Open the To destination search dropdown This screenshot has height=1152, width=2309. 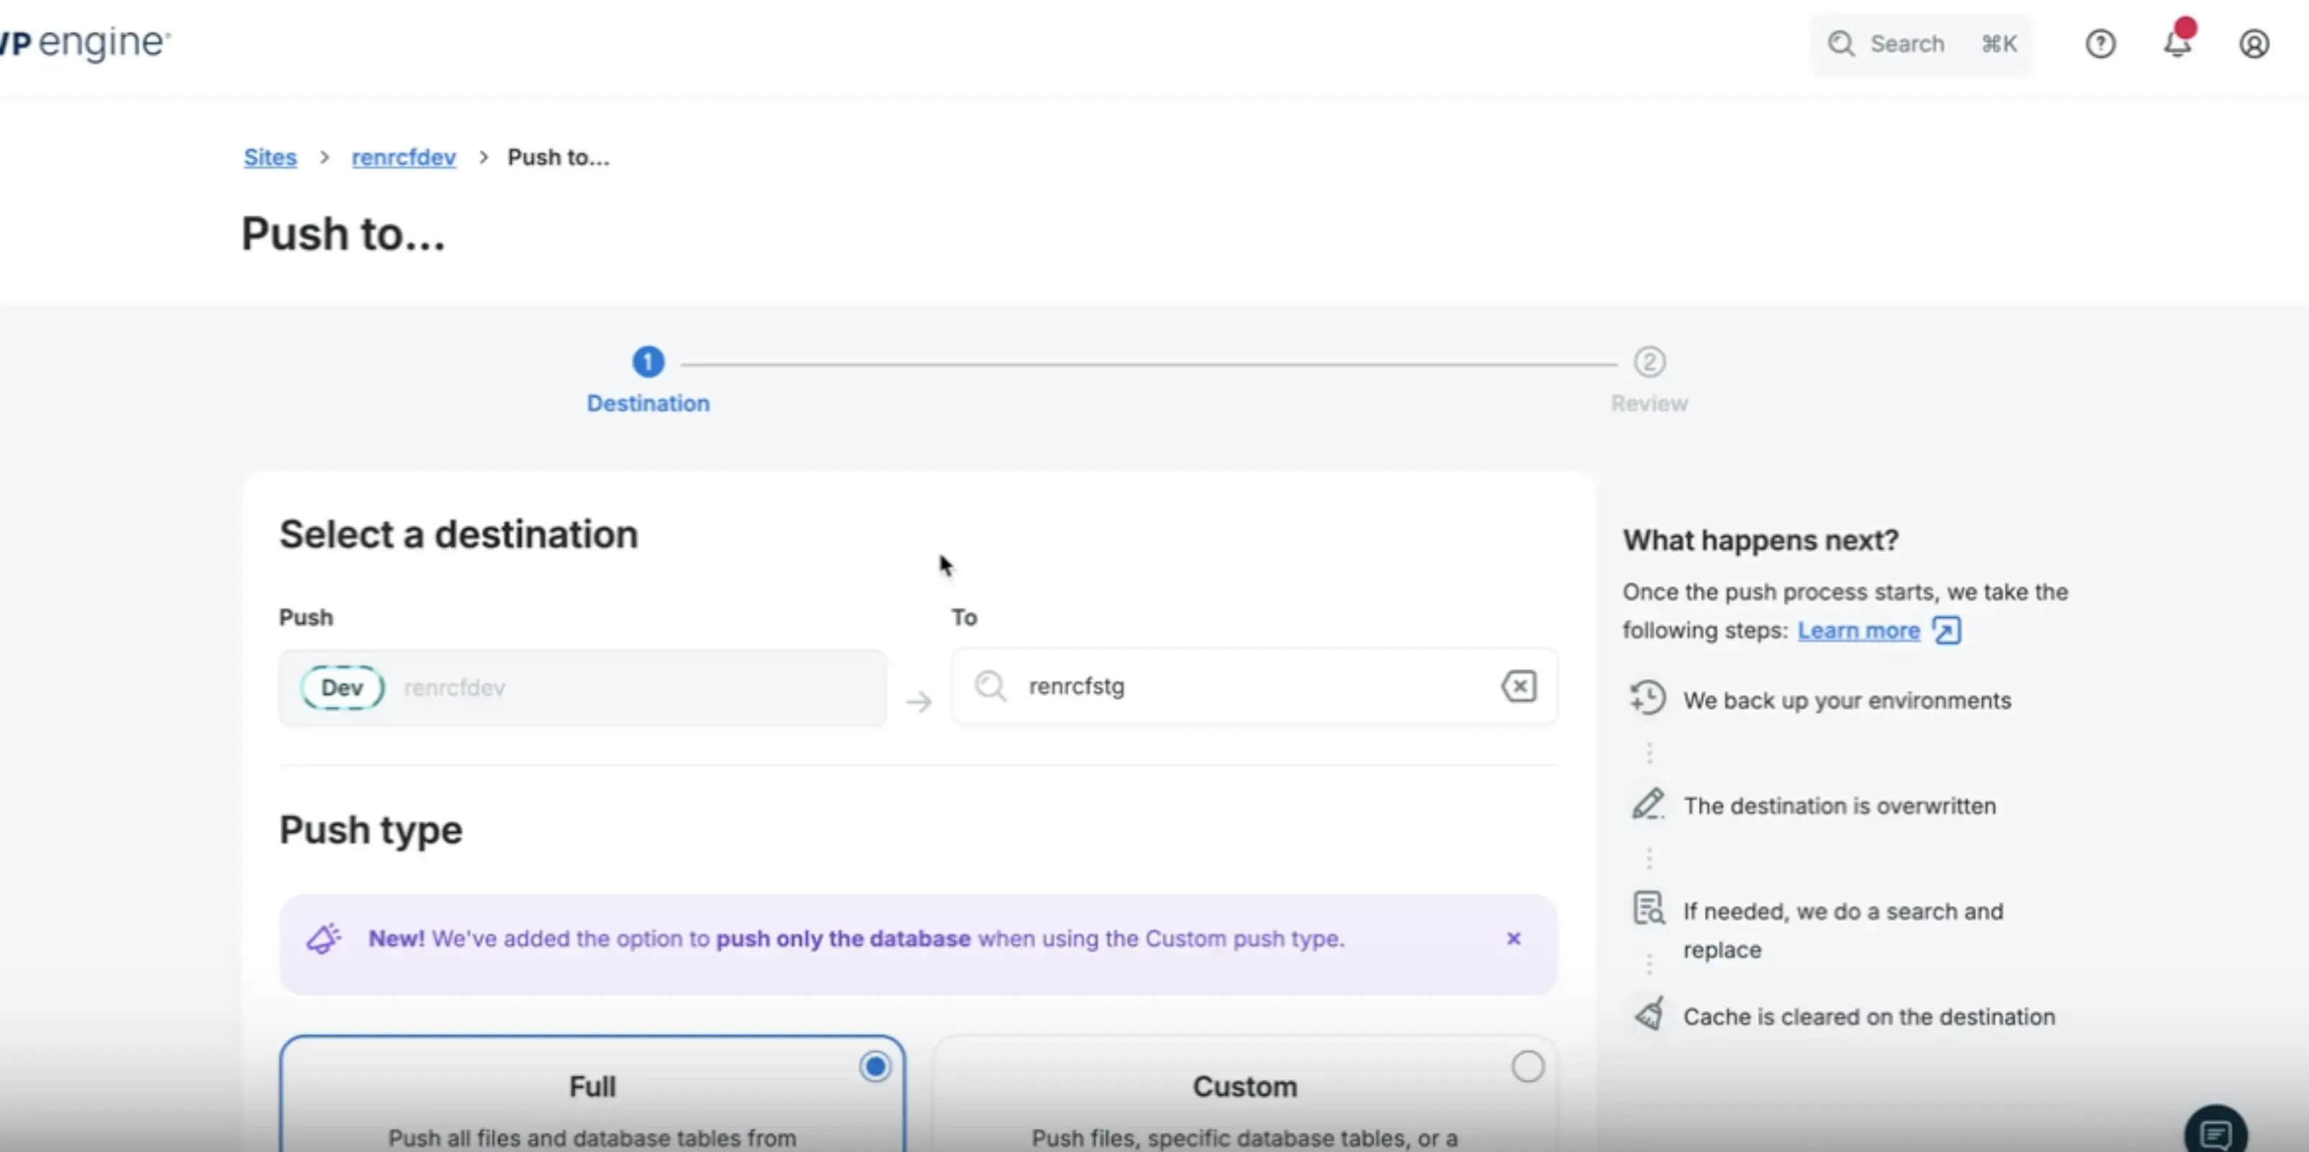click(x=1255, y=687)
